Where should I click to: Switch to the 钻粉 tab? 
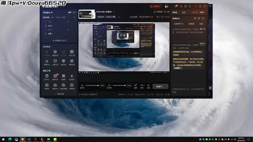tap(201, 24)
